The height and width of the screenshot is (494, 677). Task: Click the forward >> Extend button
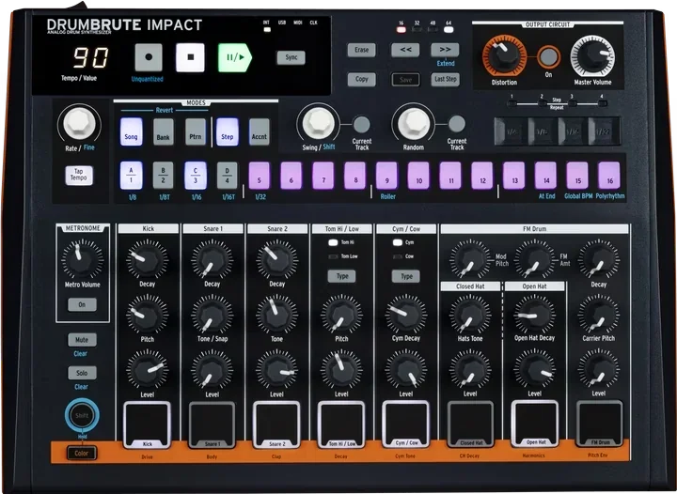point(445,50)
